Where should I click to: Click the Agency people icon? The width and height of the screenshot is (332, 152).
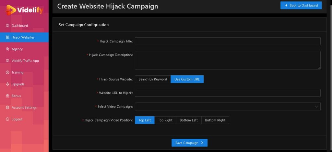pyautogui.click(x=8, y=49)
